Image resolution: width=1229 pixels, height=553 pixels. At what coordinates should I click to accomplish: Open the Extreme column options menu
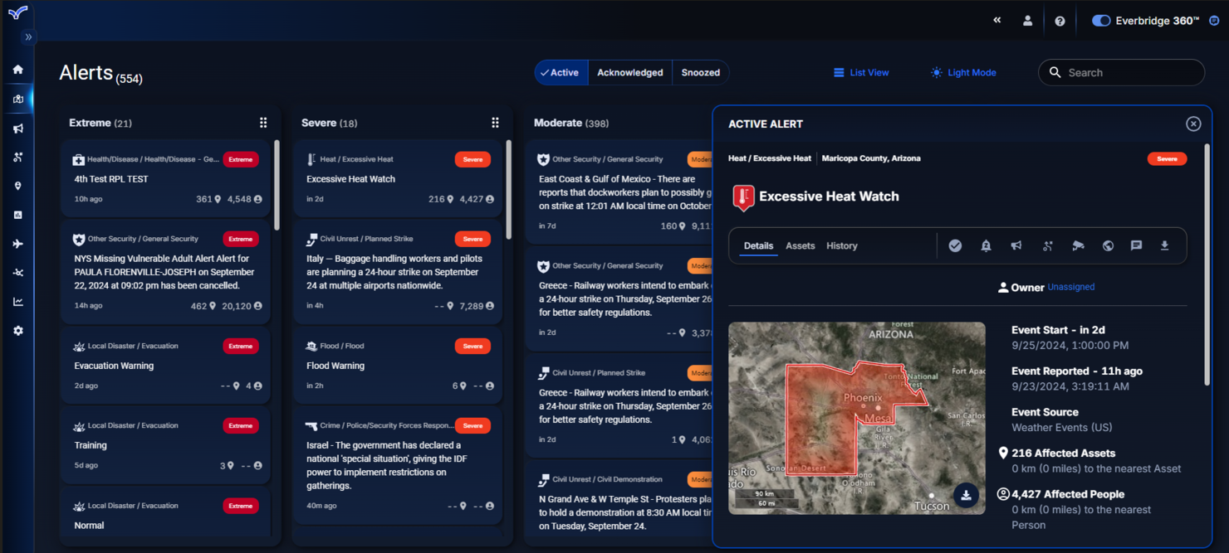point(263,122)
